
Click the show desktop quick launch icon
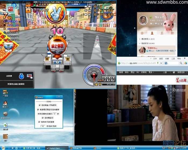pos(13,148)
